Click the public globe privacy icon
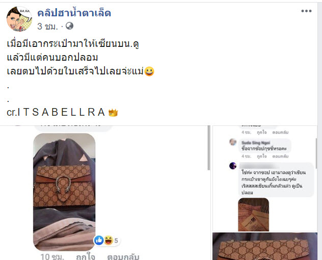Screen dimensions: 322x260 pyautogui.click(x=69, y=26)
